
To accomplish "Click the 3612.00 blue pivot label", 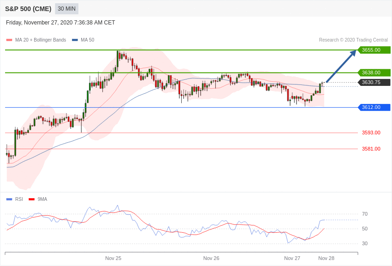I will point(374,107).
